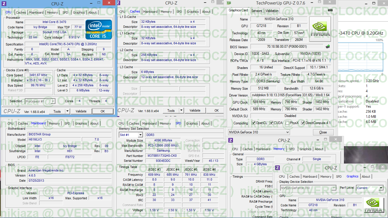
Task: Click the motherboard Model field "H61MLV3"
Action: [x=54, y=139]
